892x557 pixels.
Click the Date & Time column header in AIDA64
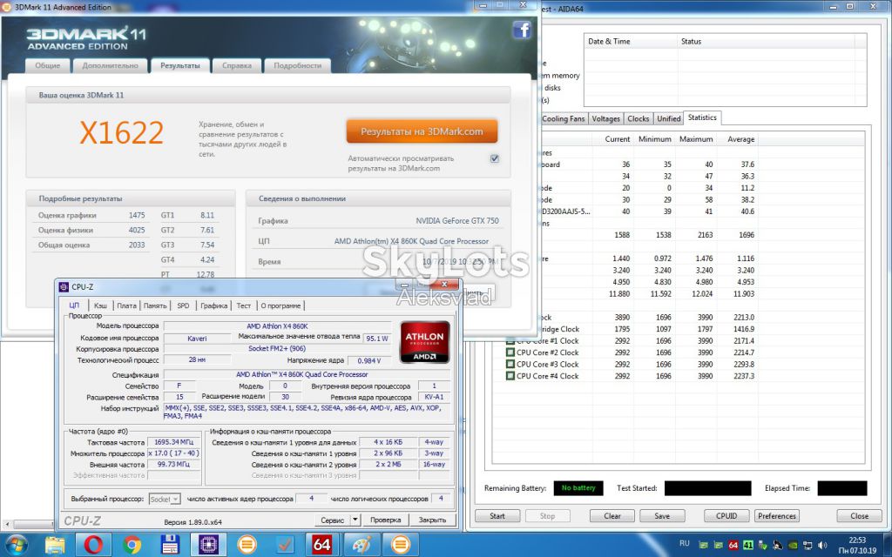coord(631,42)
